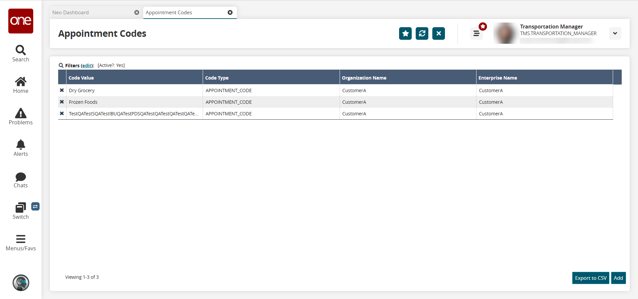Click the Add button
This screenshot has width=638, height=299.
click(x=618, y=278)
